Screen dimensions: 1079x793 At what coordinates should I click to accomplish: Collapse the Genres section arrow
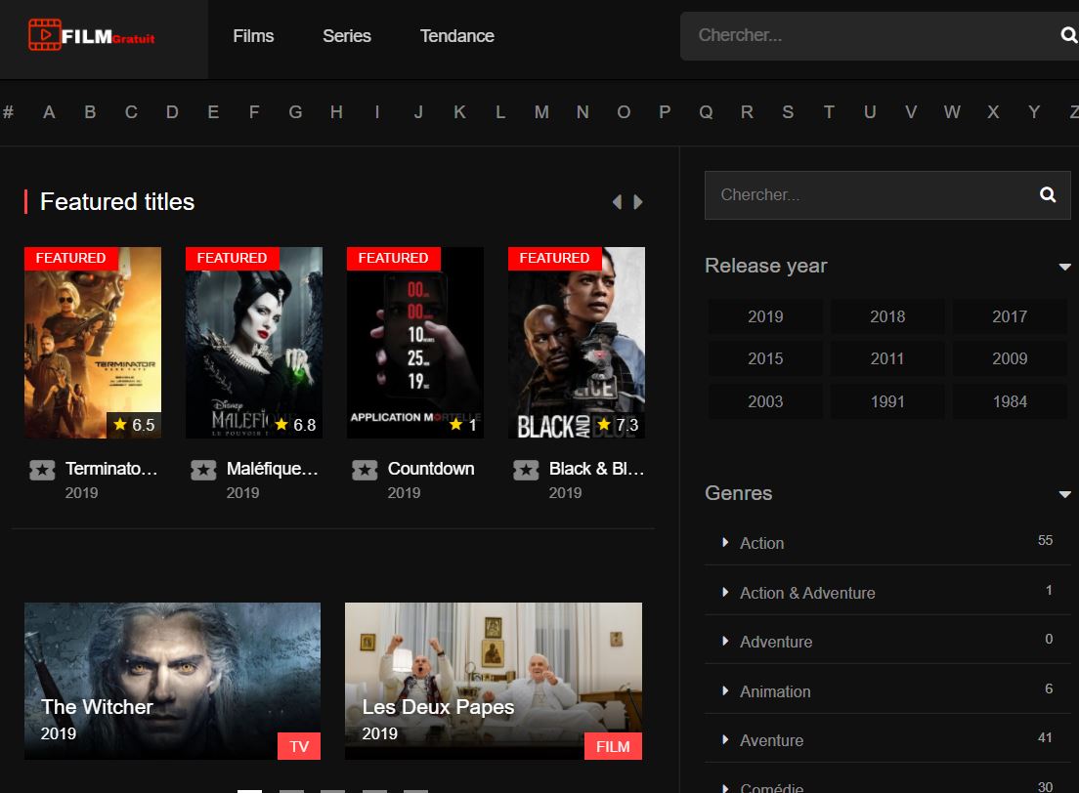[1064, 494]
